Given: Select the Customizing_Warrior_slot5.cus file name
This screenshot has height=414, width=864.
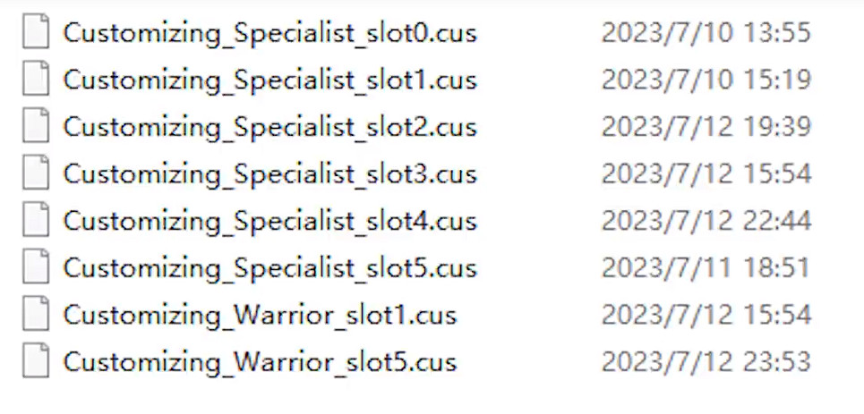Looking at the screenshot, I should [260, 362].
